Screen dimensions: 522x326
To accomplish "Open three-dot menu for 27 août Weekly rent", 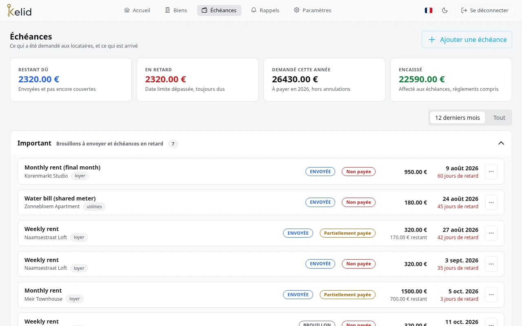I will 491,233.
